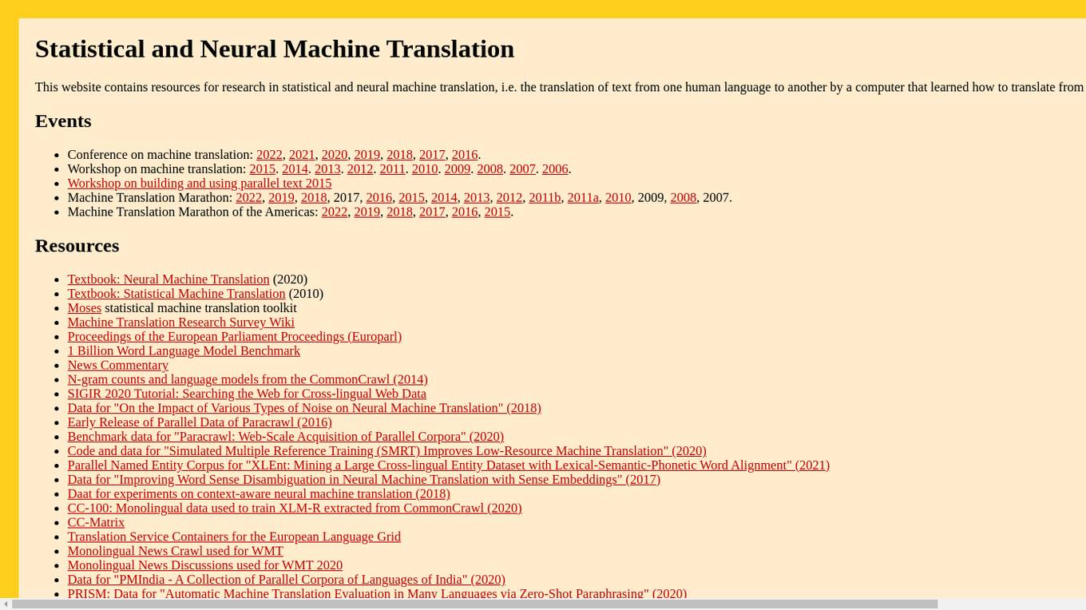Open Machine Translation Research Survey Wiki
1086x610 pixels.
pyautogui.click(x=181, y=323)
